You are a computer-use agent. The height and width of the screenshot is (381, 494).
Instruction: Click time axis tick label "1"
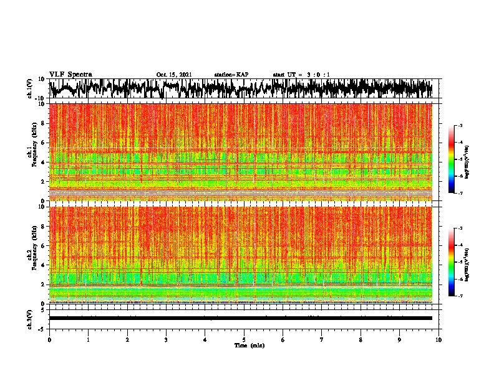click(x=88, y=340)
